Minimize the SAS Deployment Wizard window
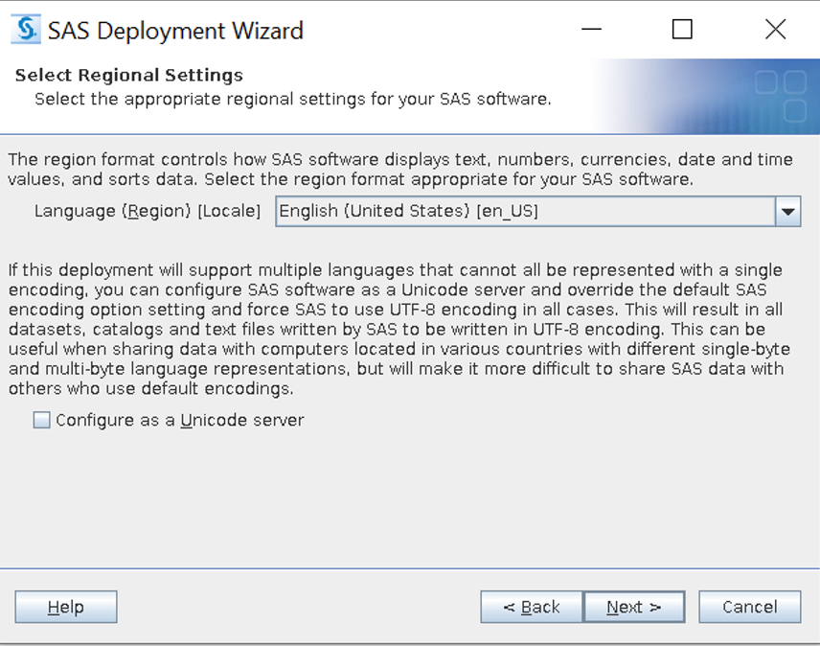 (591, 30)
